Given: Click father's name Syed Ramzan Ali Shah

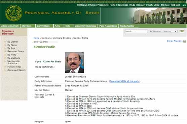Looking at the screenshot, I should coord(77,86).
